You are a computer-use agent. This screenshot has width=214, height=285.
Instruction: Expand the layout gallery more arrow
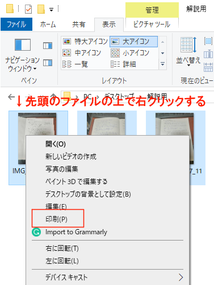[x=162, y=64]
